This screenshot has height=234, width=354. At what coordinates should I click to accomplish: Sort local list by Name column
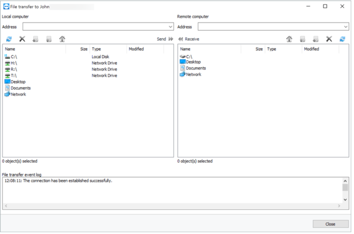[x=34, y=49]
